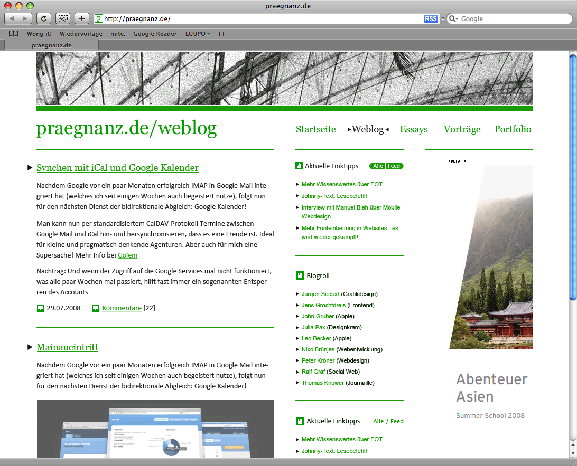Open the LUUPO bookmarks folder dropdown

[x=198, y=34]
